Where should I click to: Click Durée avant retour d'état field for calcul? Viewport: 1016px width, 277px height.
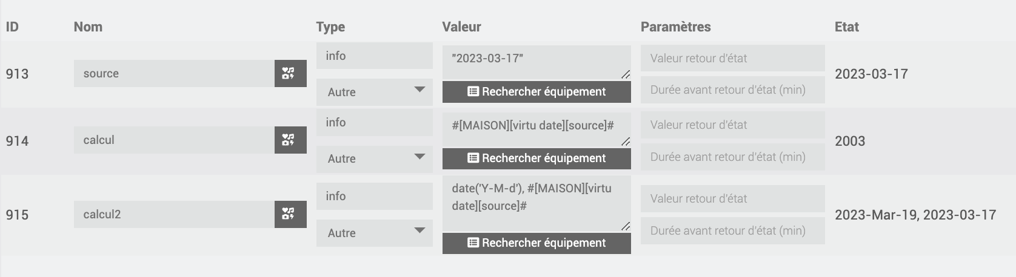click(x=733, y=157)
